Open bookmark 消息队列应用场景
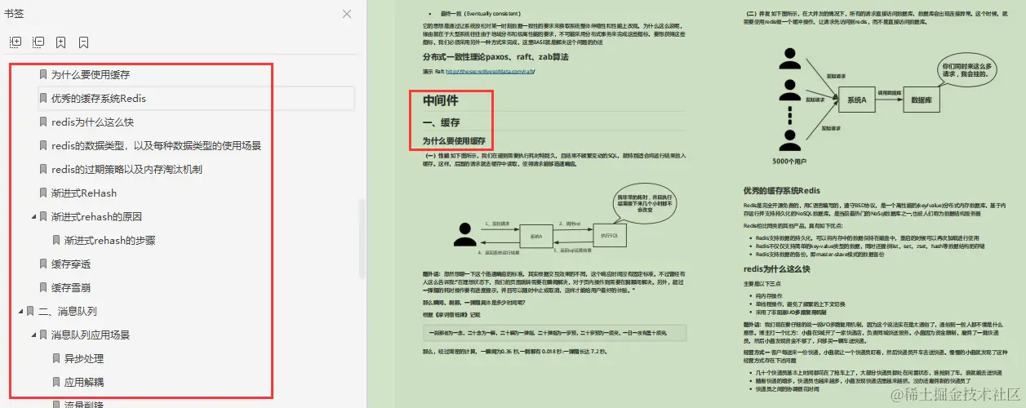Screen dimensions: 1026x408 91,335
